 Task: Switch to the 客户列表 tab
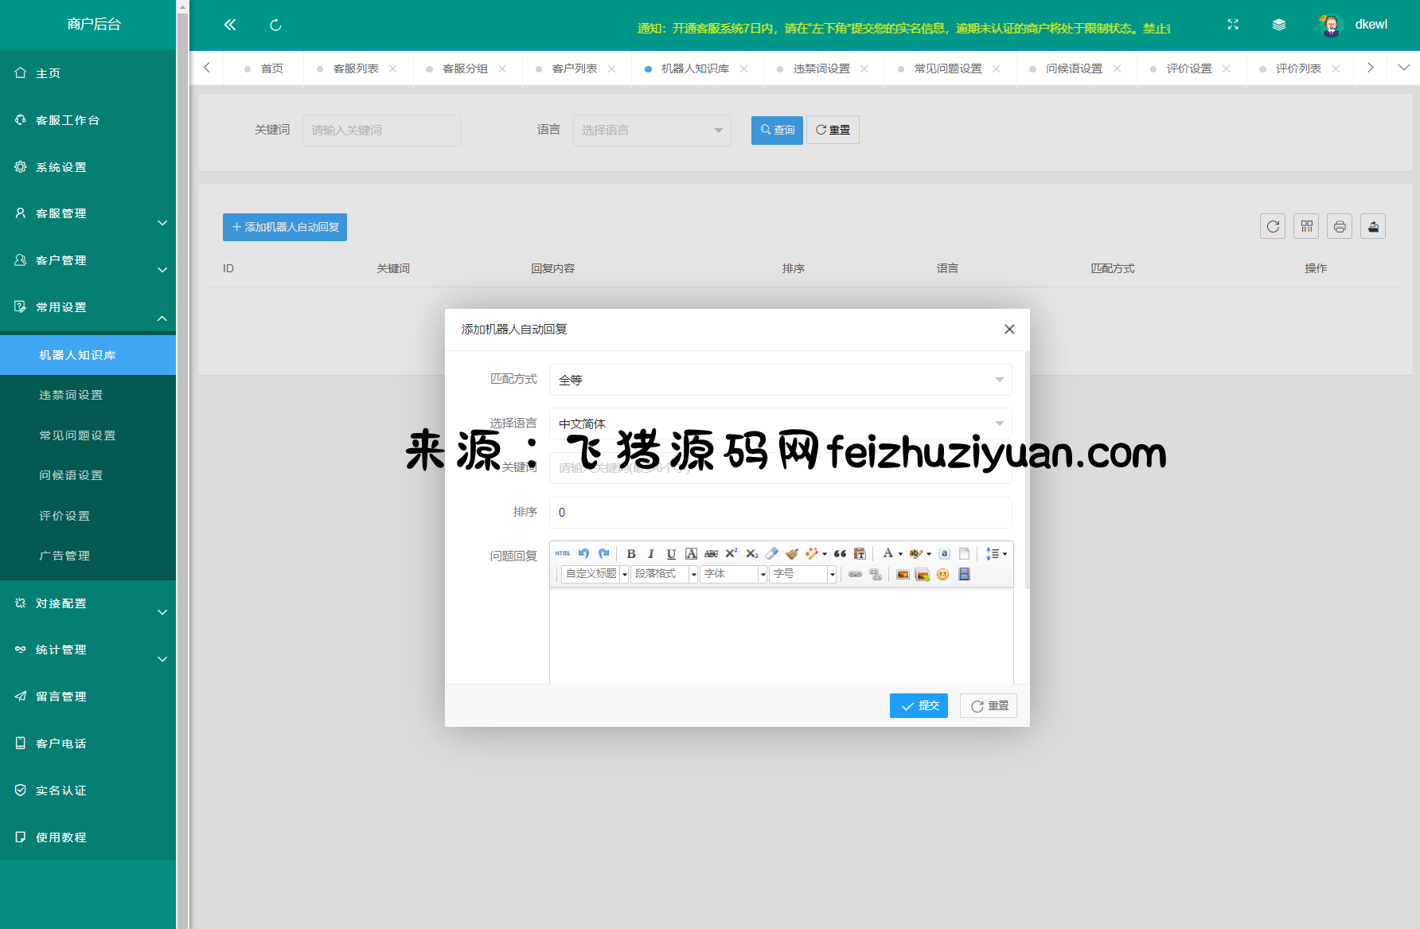point(574,68)
